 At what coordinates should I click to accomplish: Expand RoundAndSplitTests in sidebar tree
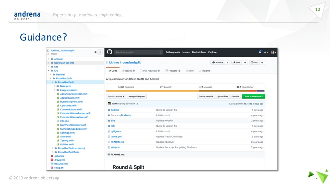pos(53,152)
